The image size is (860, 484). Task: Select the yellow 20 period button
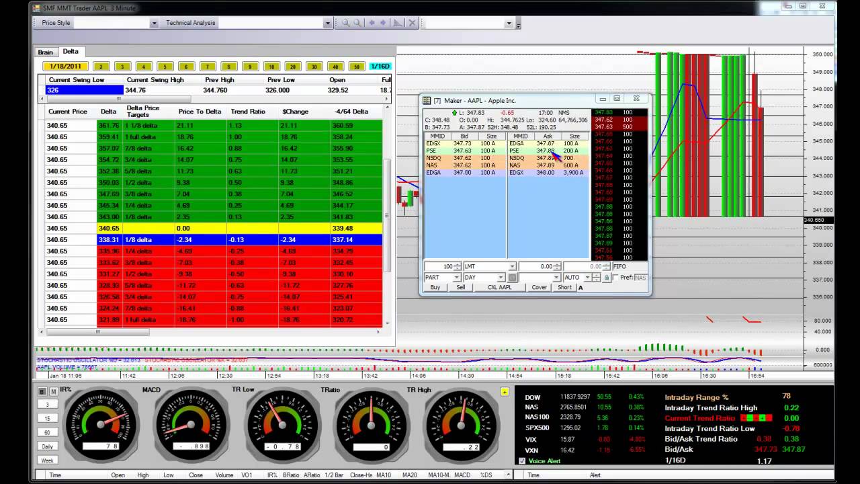pos(293,67)
